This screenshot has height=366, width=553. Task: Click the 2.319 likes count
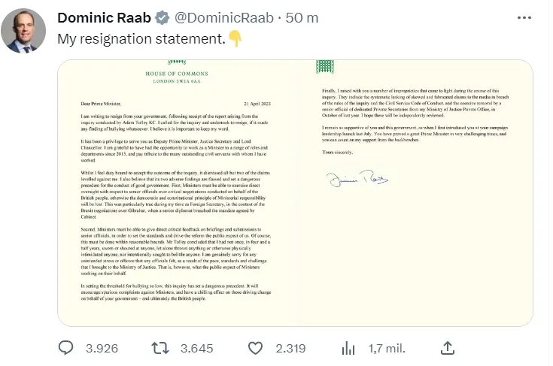coord(290,349)
